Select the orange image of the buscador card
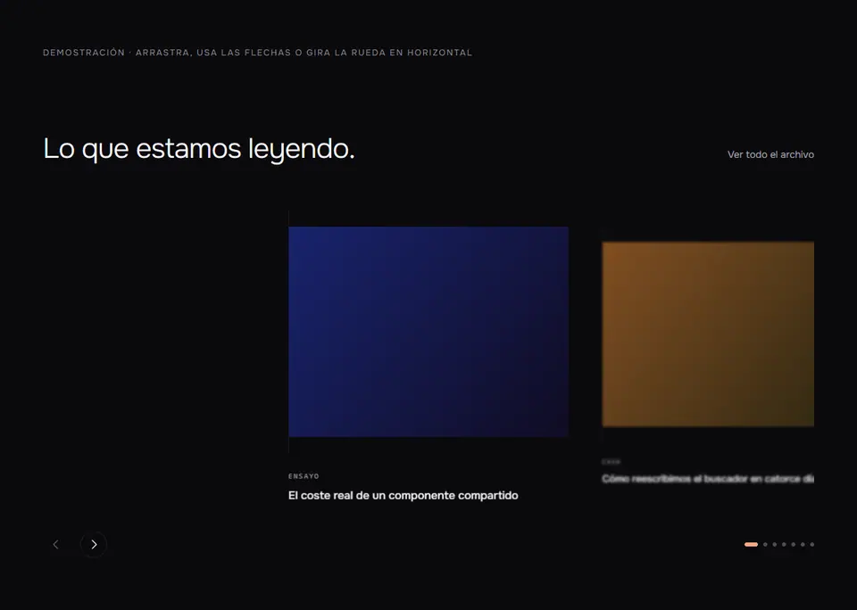The width and height of the screenshot is (857, 610). tap(708, 334)
